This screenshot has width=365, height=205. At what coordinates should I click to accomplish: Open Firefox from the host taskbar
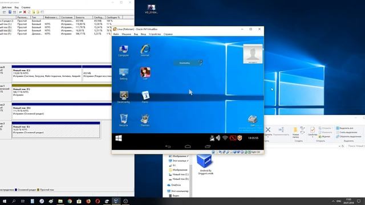(x=88, y=201)
